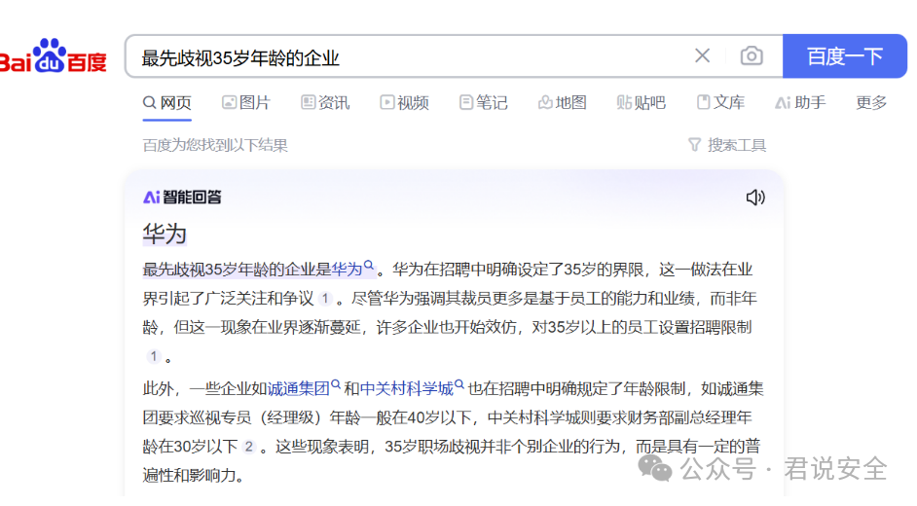Screen dimensions: 917x506
Task: Open image search camera icon
Action: tap(752, 56)
